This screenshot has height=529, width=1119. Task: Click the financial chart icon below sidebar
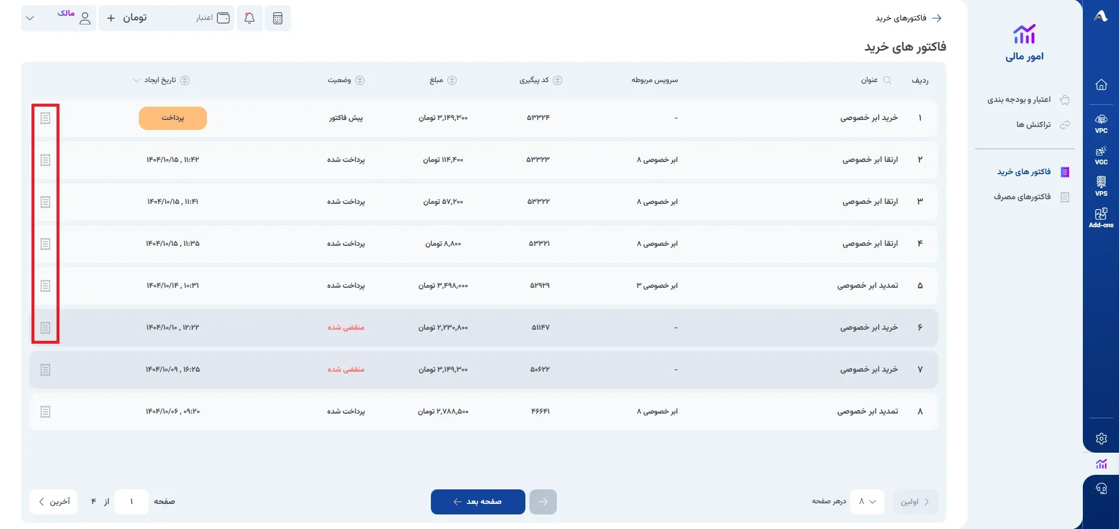1101,464
